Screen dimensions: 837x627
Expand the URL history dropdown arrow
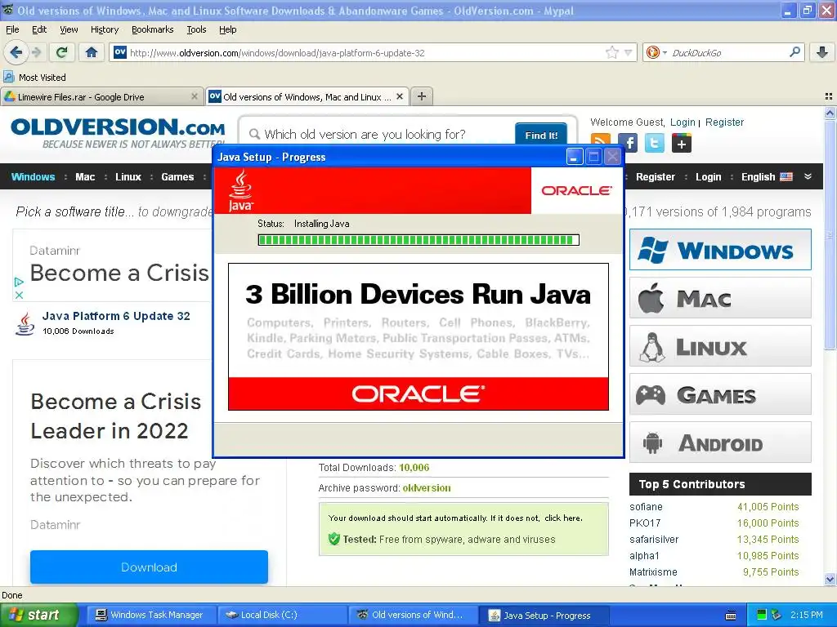pyautogui.click(x=629, y=52)
